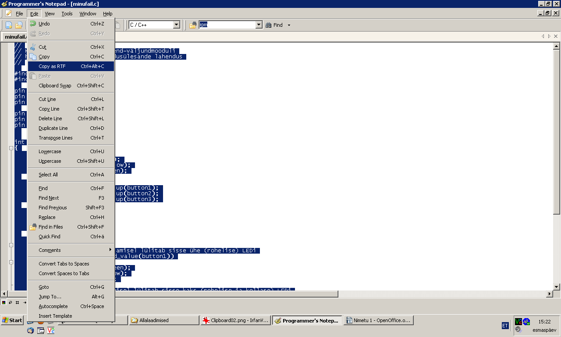Click the Start button
This screenshot has width=561, height=337.
point(12,320)
